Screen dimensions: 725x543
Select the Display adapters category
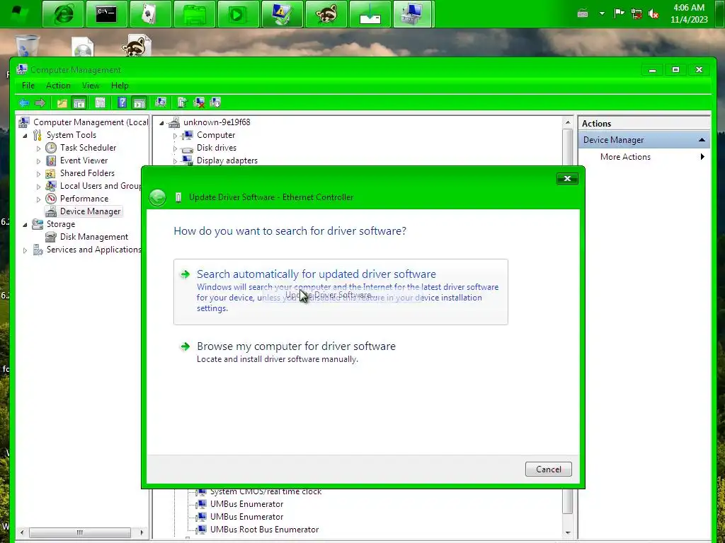click(x=227, y=160)
